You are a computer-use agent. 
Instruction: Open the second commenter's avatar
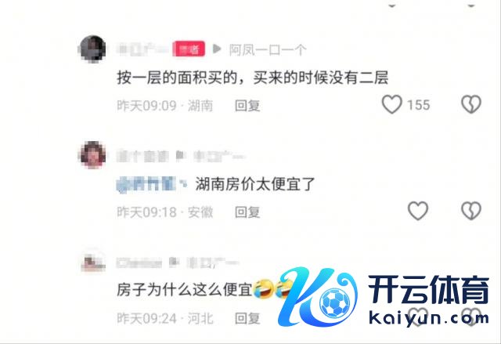point(93,154)
